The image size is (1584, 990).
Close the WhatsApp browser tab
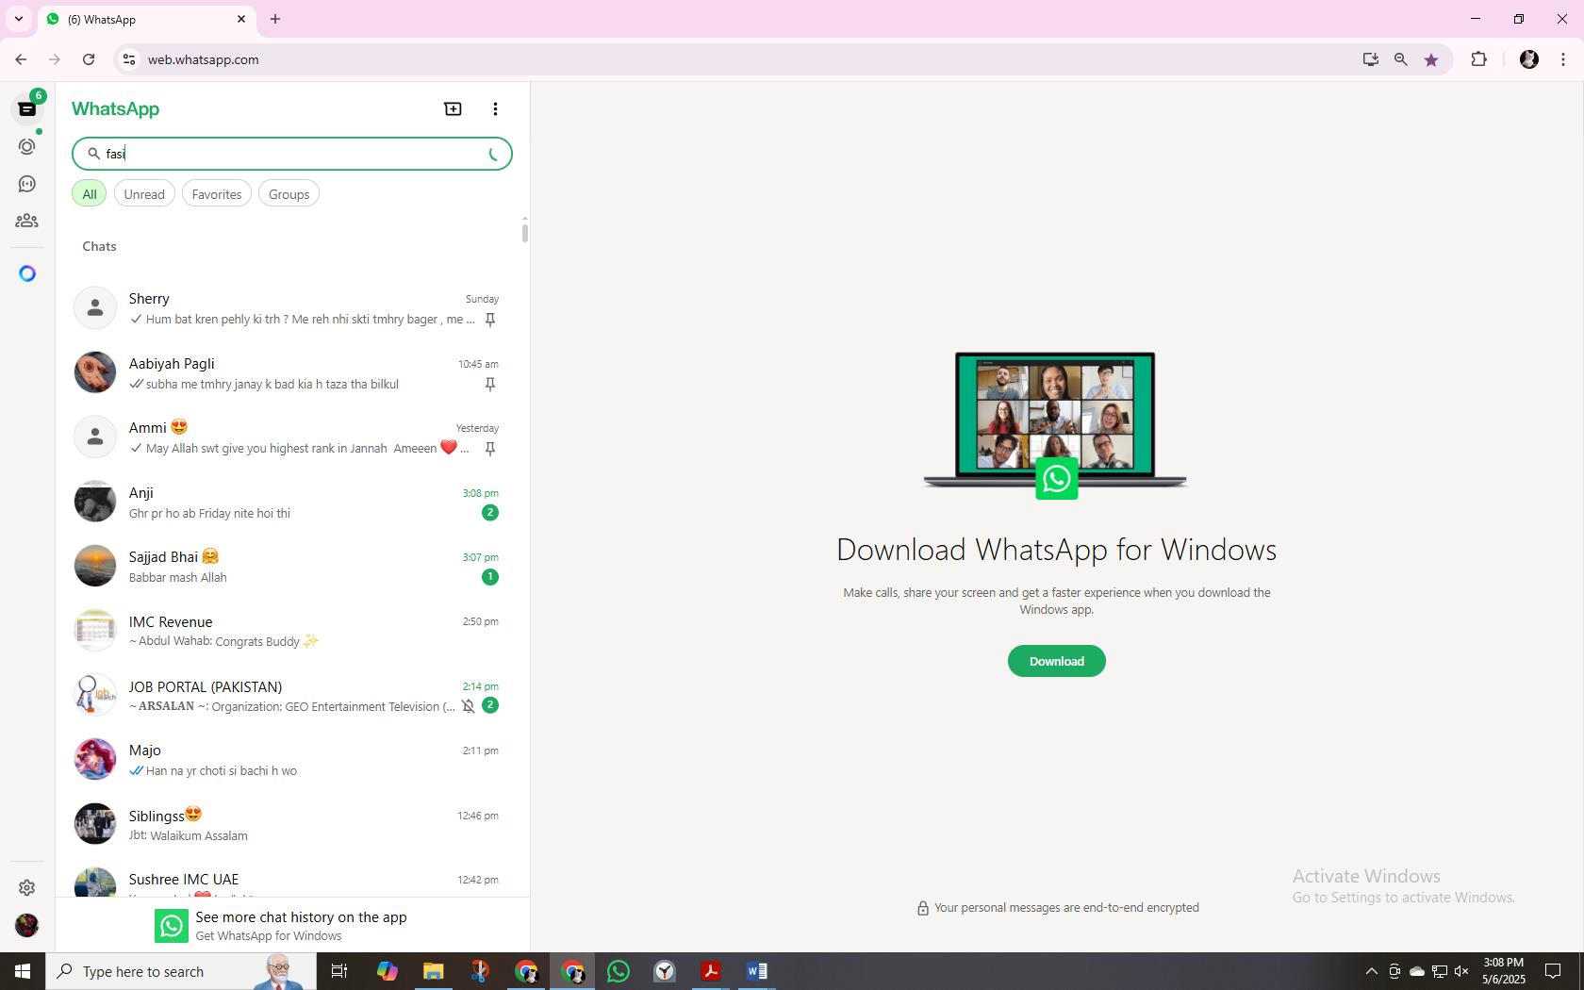point(241,19)
